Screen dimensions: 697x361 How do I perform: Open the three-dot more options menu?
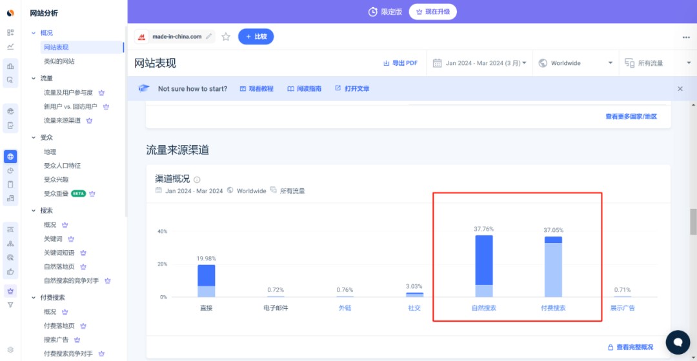686,37
